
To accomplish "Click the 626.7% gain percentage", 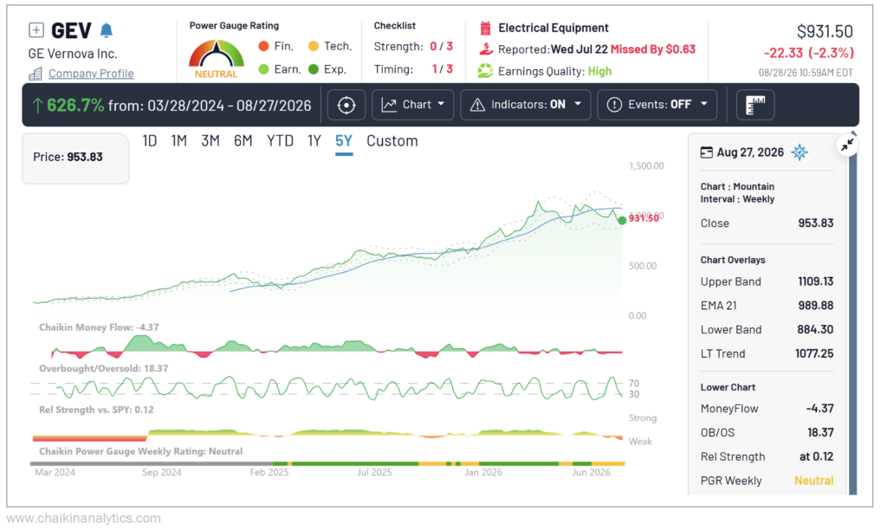I will 75,105.
